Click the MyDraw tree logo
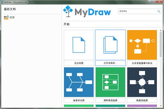 point(68,11)
